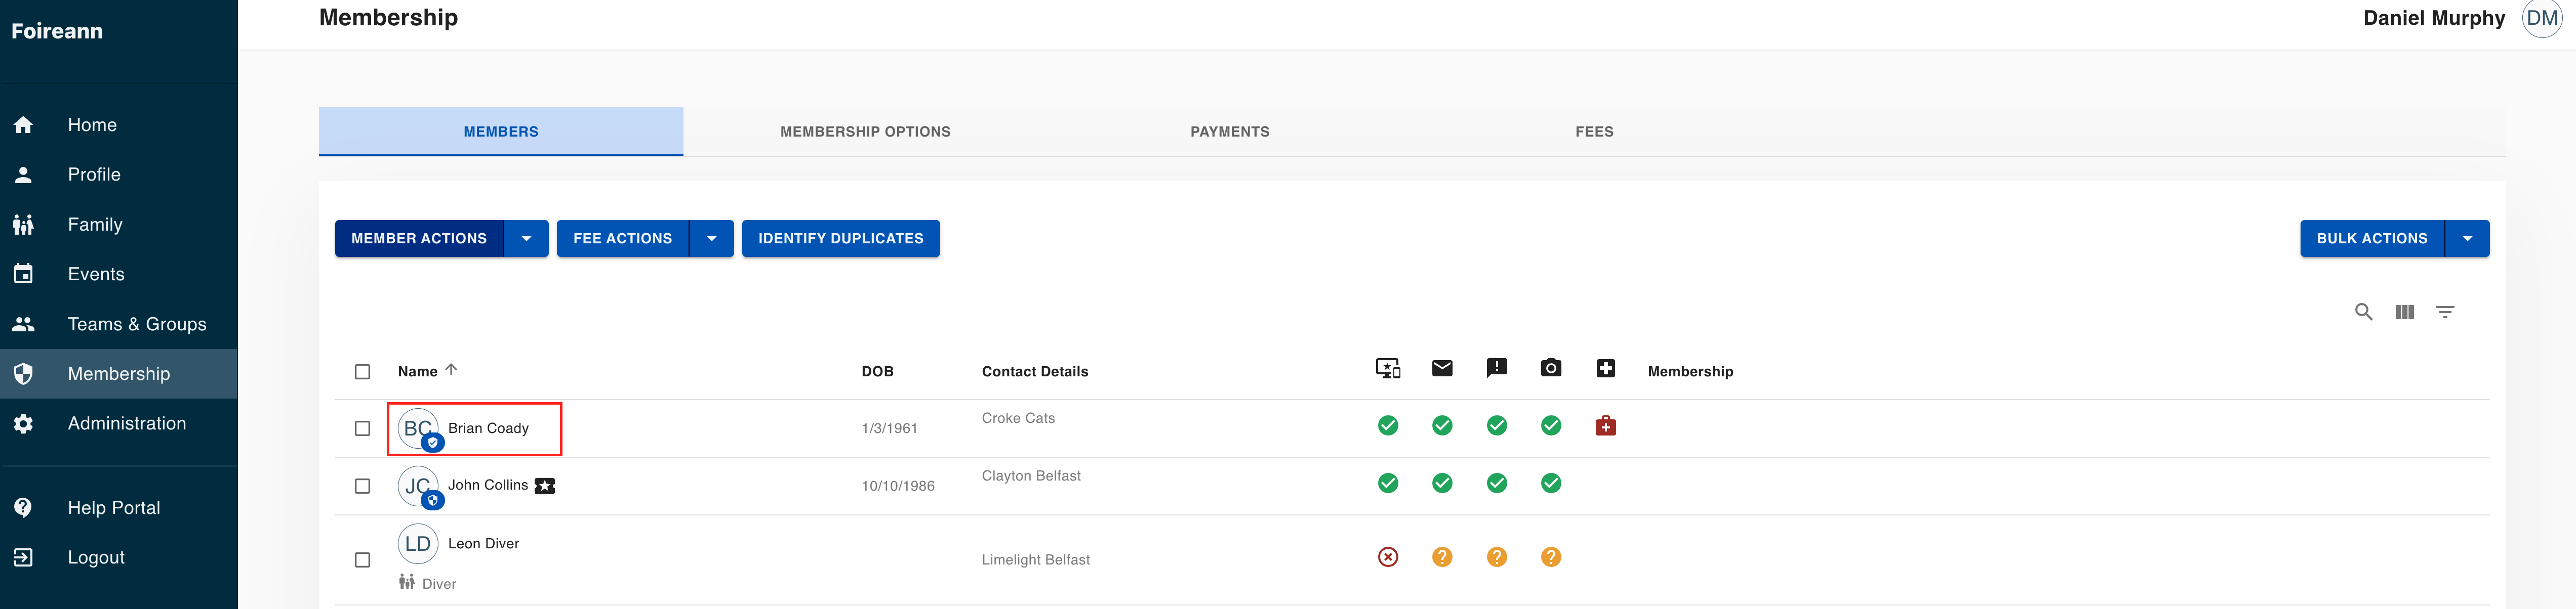Open the Family section

(118, 225)
